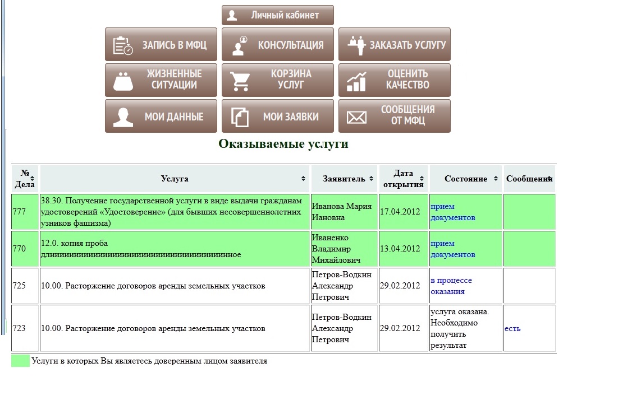Sort by Дата открытия column header
The width and height of the screenshot is (641, 405).
[403, 179]
